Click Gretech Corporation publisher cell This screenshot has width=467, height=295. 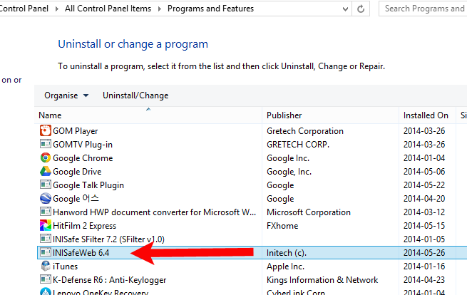(x=305, y=131)
